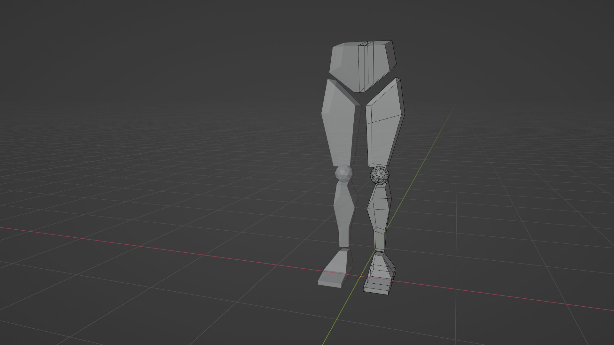Image resolution: width=614 pixels, height=345 pixels.
Task: Click the orange object origin dot
Action: (360, 276)
